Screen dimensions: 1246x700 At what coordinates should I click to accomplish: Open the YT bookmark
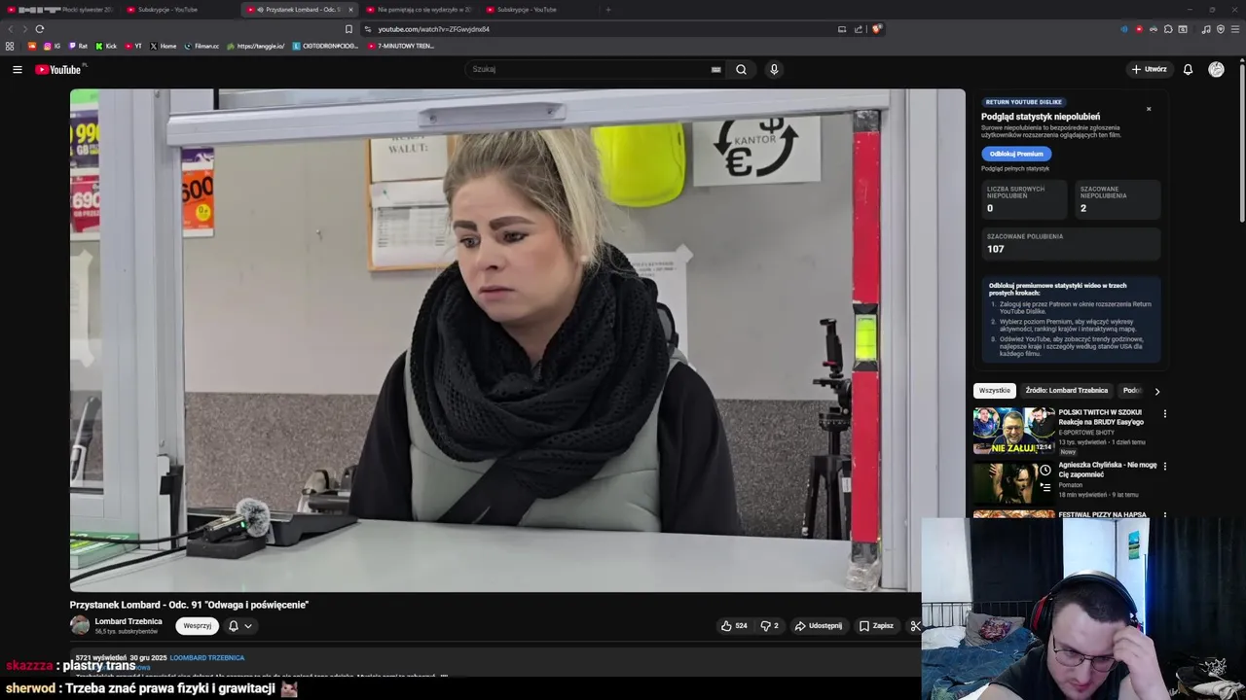(x=133, y=46)
